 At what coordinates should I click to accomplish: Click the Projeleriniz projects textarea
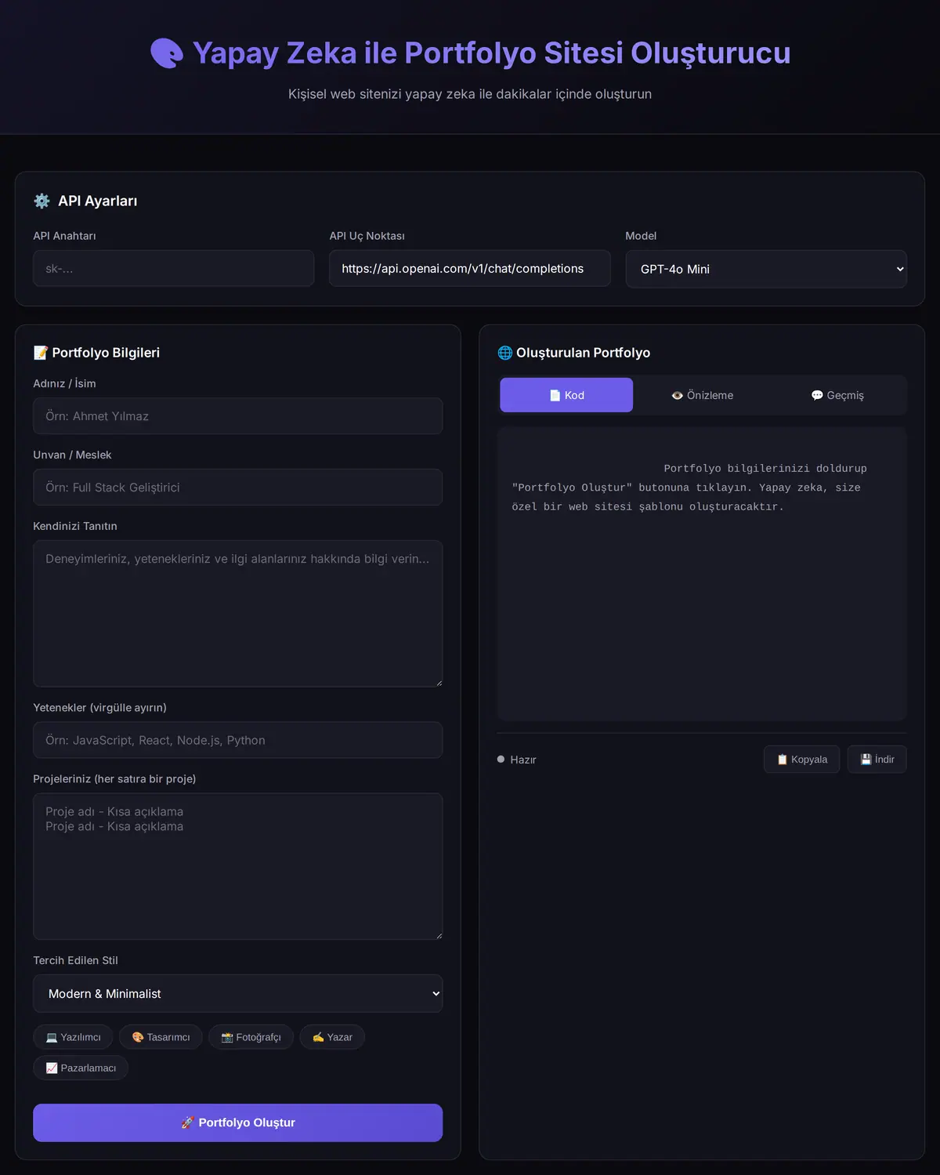(237, 866)
